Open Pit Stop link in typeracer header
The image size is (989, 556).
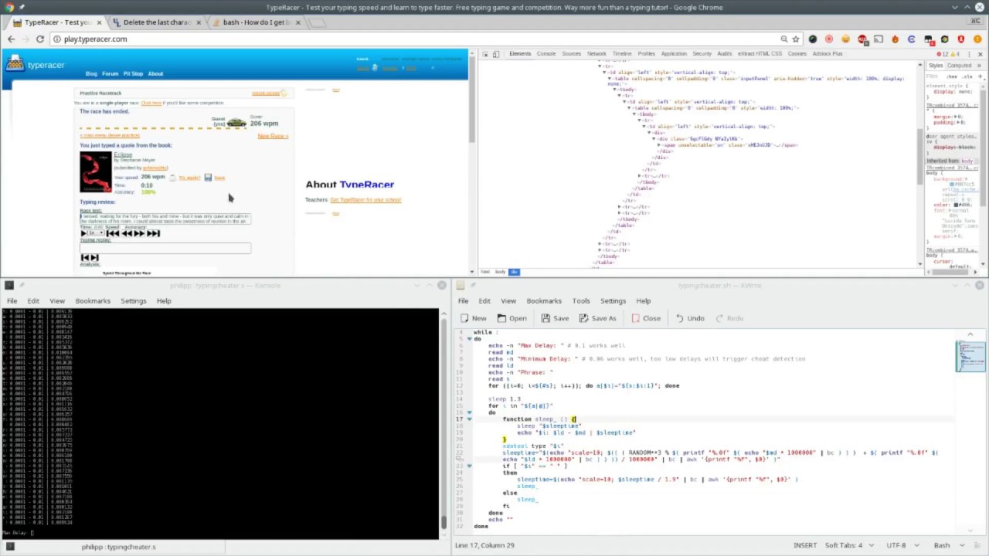point(133,74)
